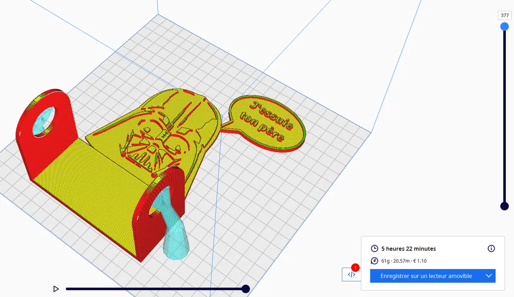Click the top layer slider handle
Image resolution: width=514 pixels, height=297 pixels.
point(504,27)
